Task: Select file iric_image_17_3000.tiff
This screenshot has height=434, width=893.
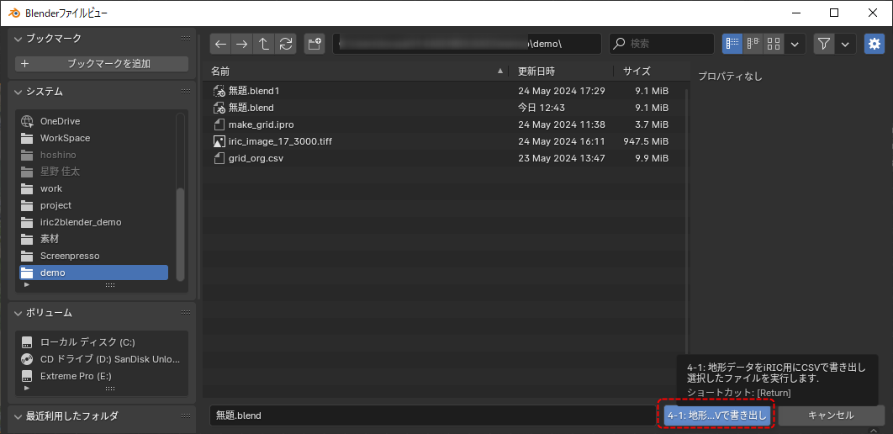Action: coord(446,141)
